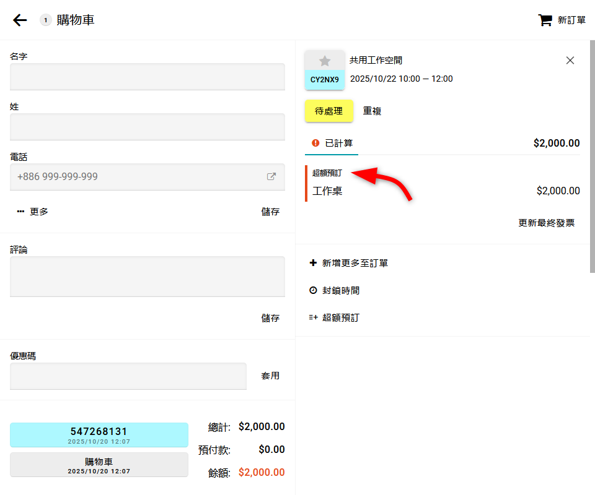Apply the coupon with 套用
The image size is (595, 495).
tap(270, 376)
